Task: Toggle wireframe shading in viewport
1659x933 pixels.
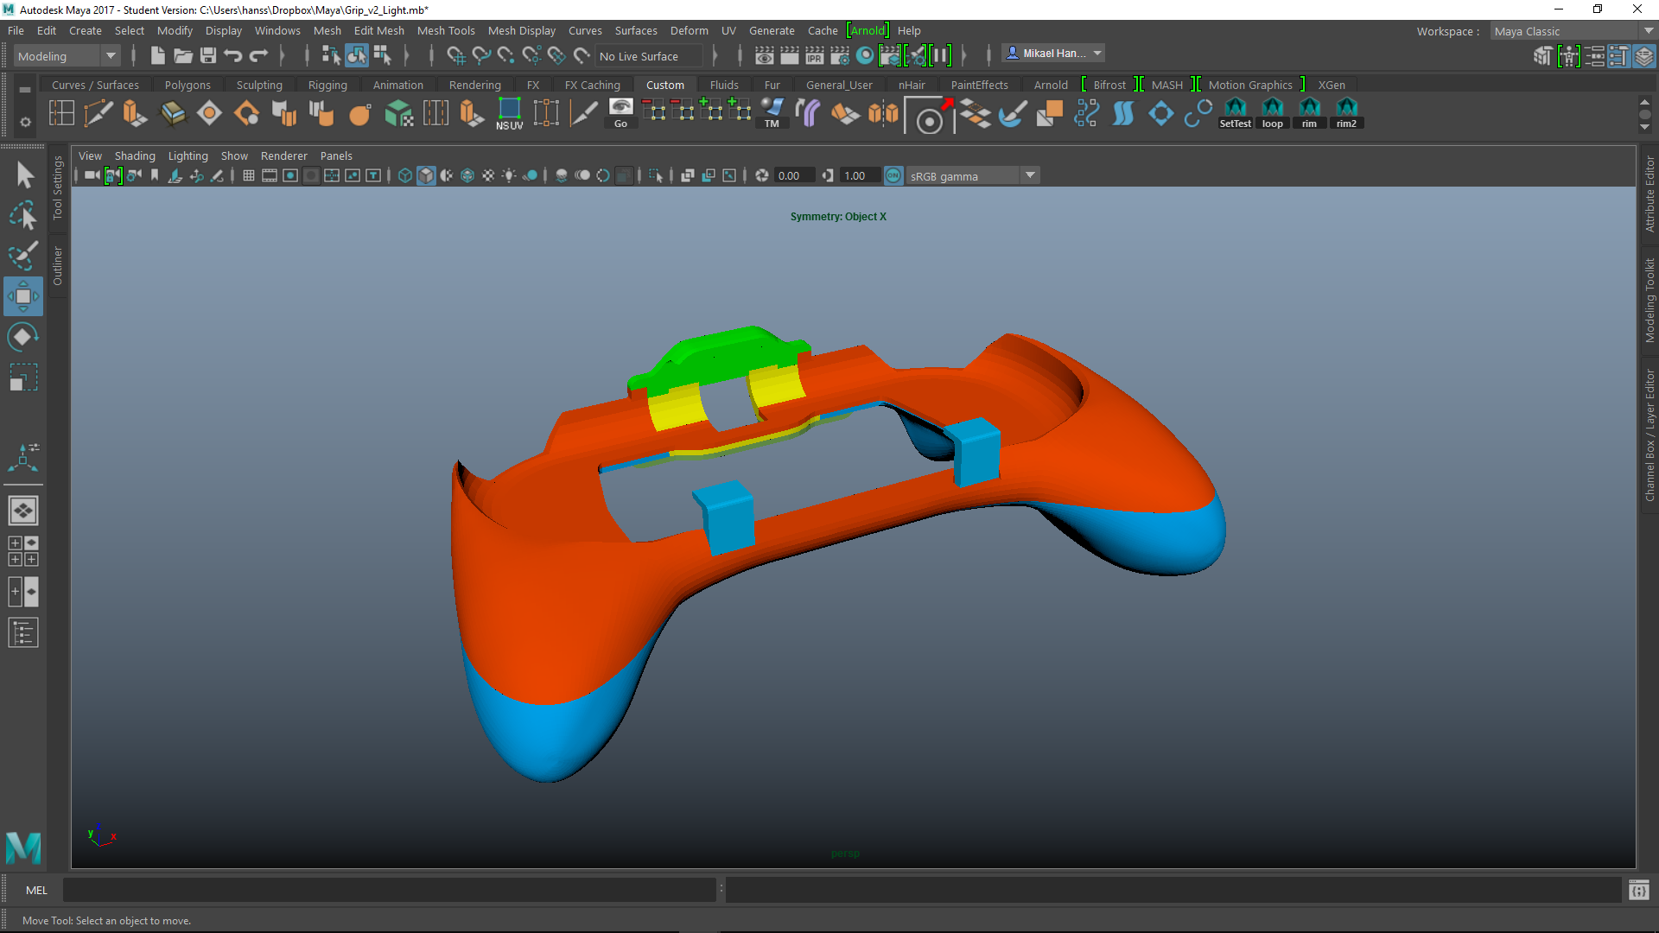Action: (405, 175)
